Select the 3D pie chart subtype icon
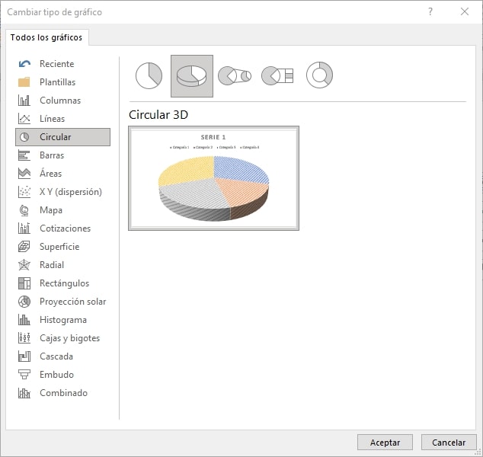 [191, 76]
